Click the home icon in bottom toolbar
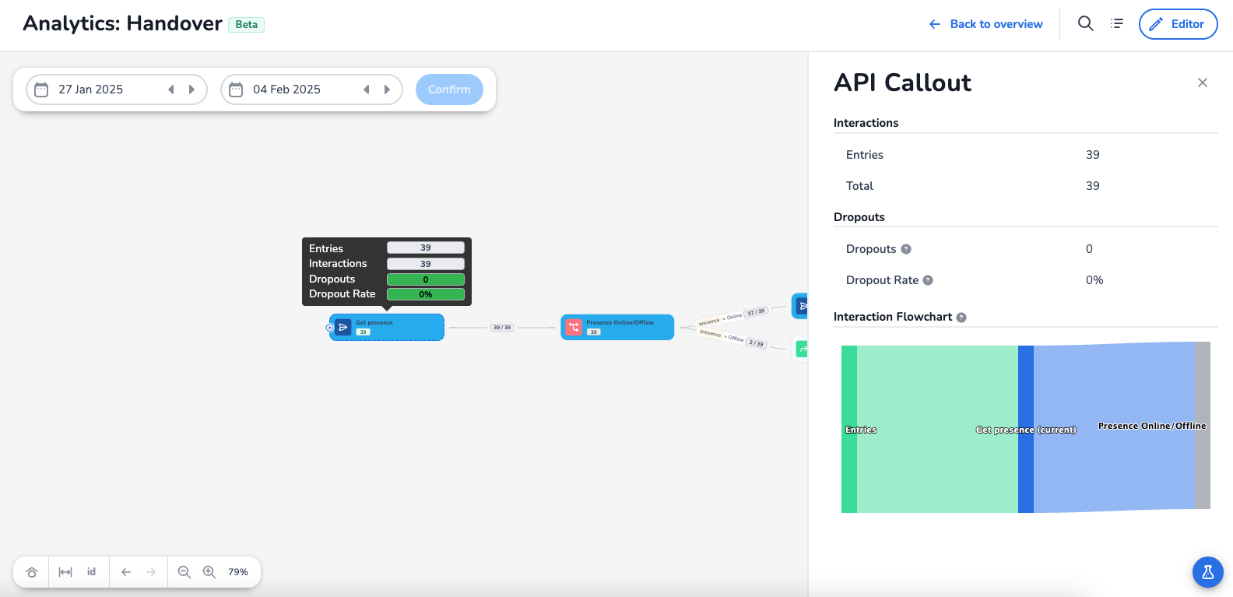This screenshot has height=597, width=1233. pos(32,572)
